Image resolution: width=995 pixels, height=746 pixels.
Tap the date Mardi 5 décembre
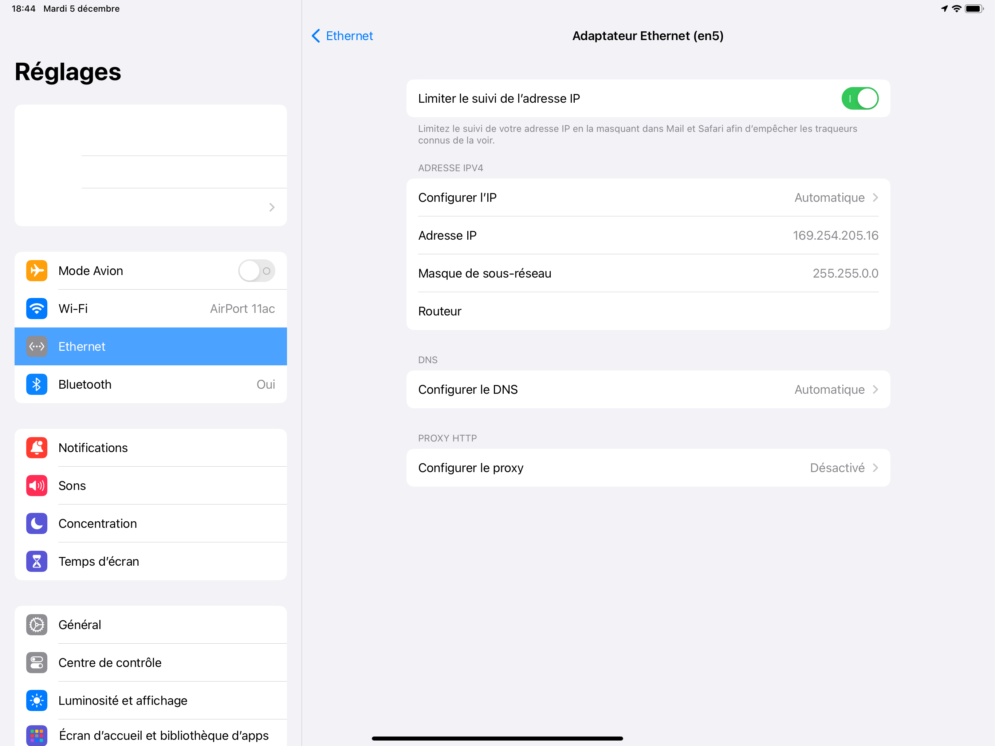click(x=82, y=8)
